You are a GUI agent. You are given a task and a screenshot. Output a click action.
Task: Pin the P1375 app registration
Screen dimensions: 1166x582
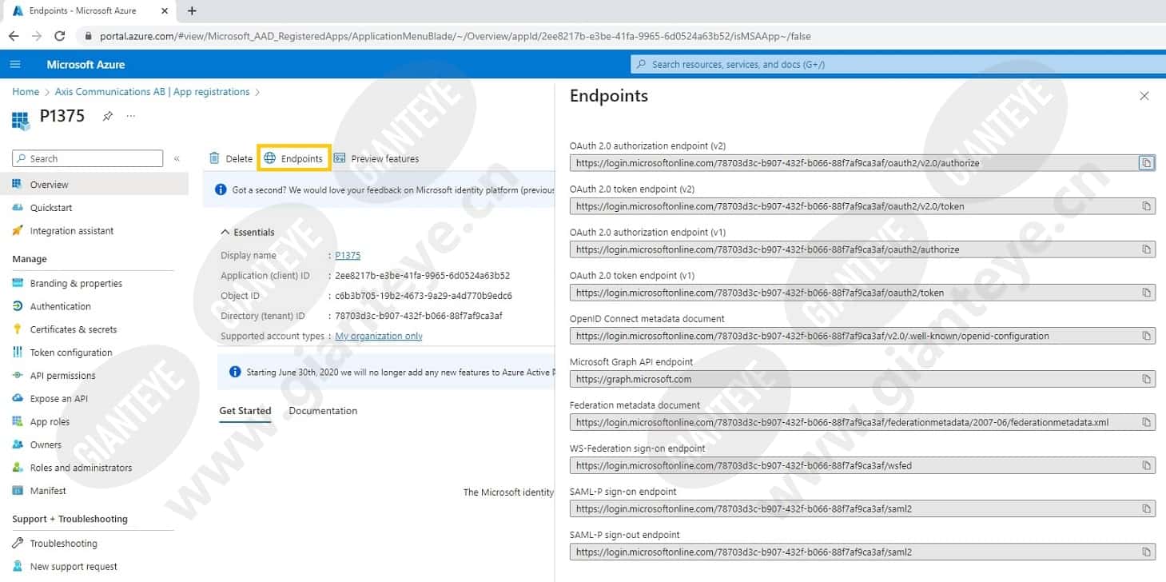[x=107, y=116]
